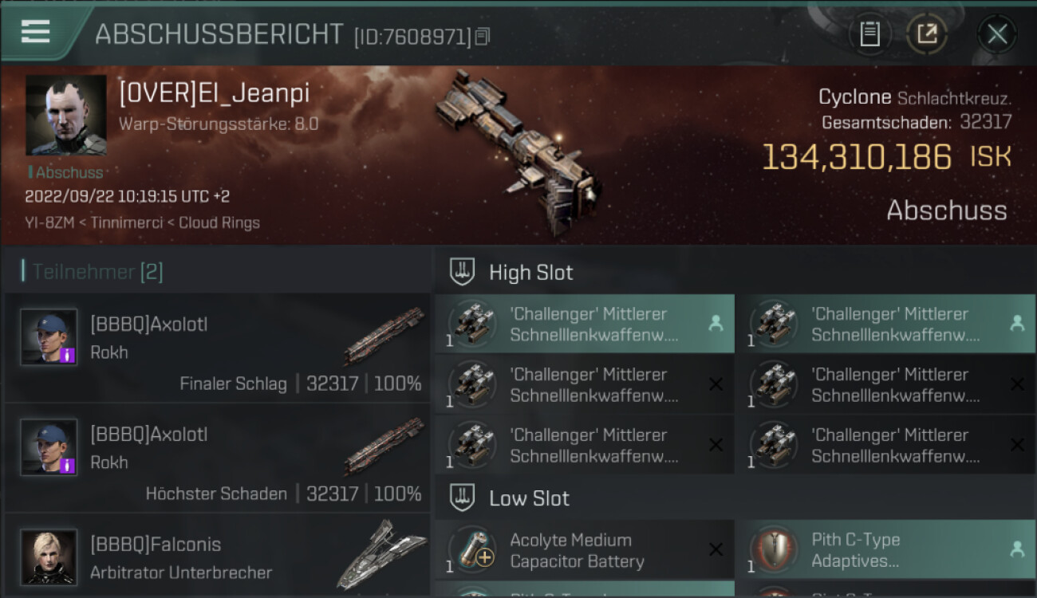
Task: Select first Axolotl info badge portrait
Action: pos(49,337)
